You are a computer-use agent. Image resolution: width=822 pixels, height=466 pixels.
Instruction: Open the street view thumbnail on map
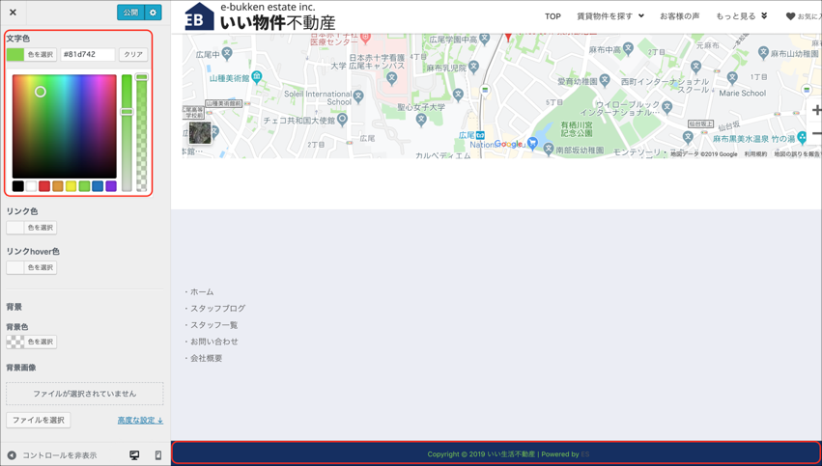pos(200,132)
